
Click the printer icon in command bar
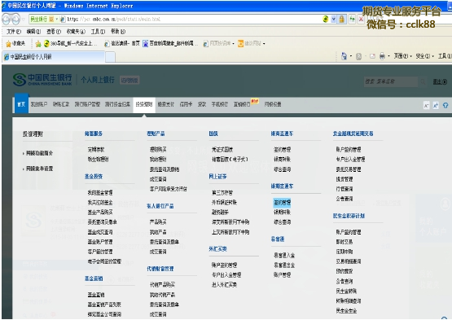[382, 56]
